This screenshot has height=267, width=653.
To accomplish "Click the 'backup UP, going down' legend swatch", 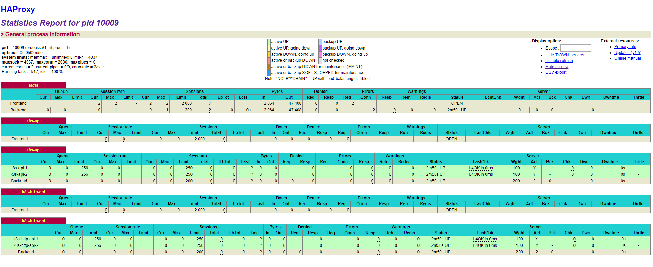I will point(320,48).
